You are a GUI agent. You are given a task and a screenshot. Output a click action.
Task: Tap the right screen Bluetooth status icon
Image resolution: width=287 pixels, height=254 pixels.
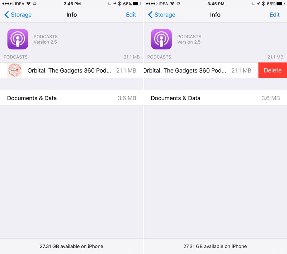point(263,4)
